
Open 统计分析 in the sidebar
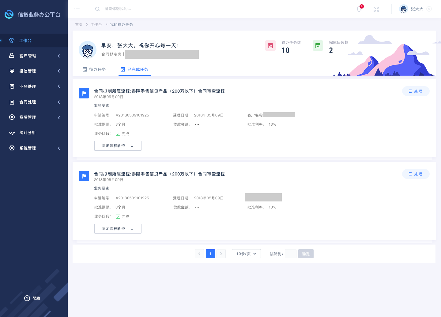[x=28, y=133]
